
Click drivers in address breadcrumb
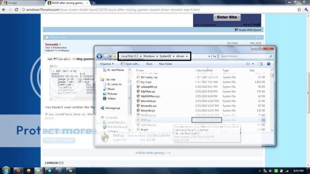180,56
